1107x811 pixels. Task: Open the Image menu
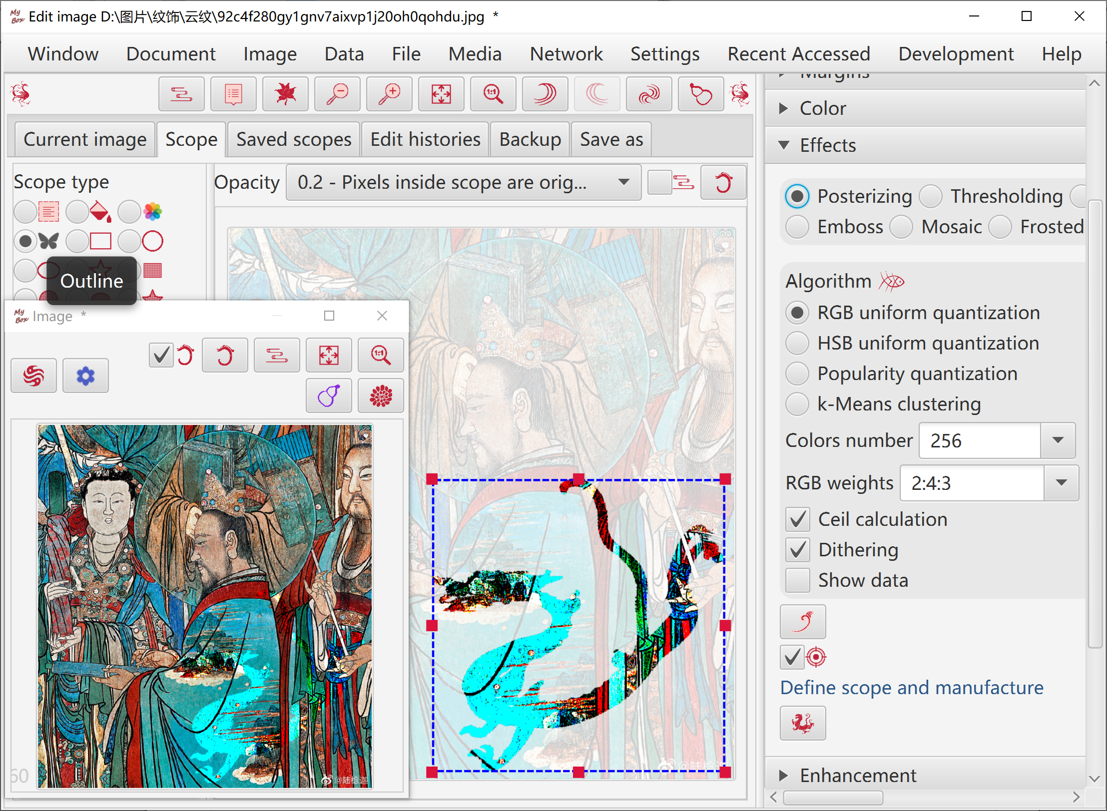coord(270,54)
